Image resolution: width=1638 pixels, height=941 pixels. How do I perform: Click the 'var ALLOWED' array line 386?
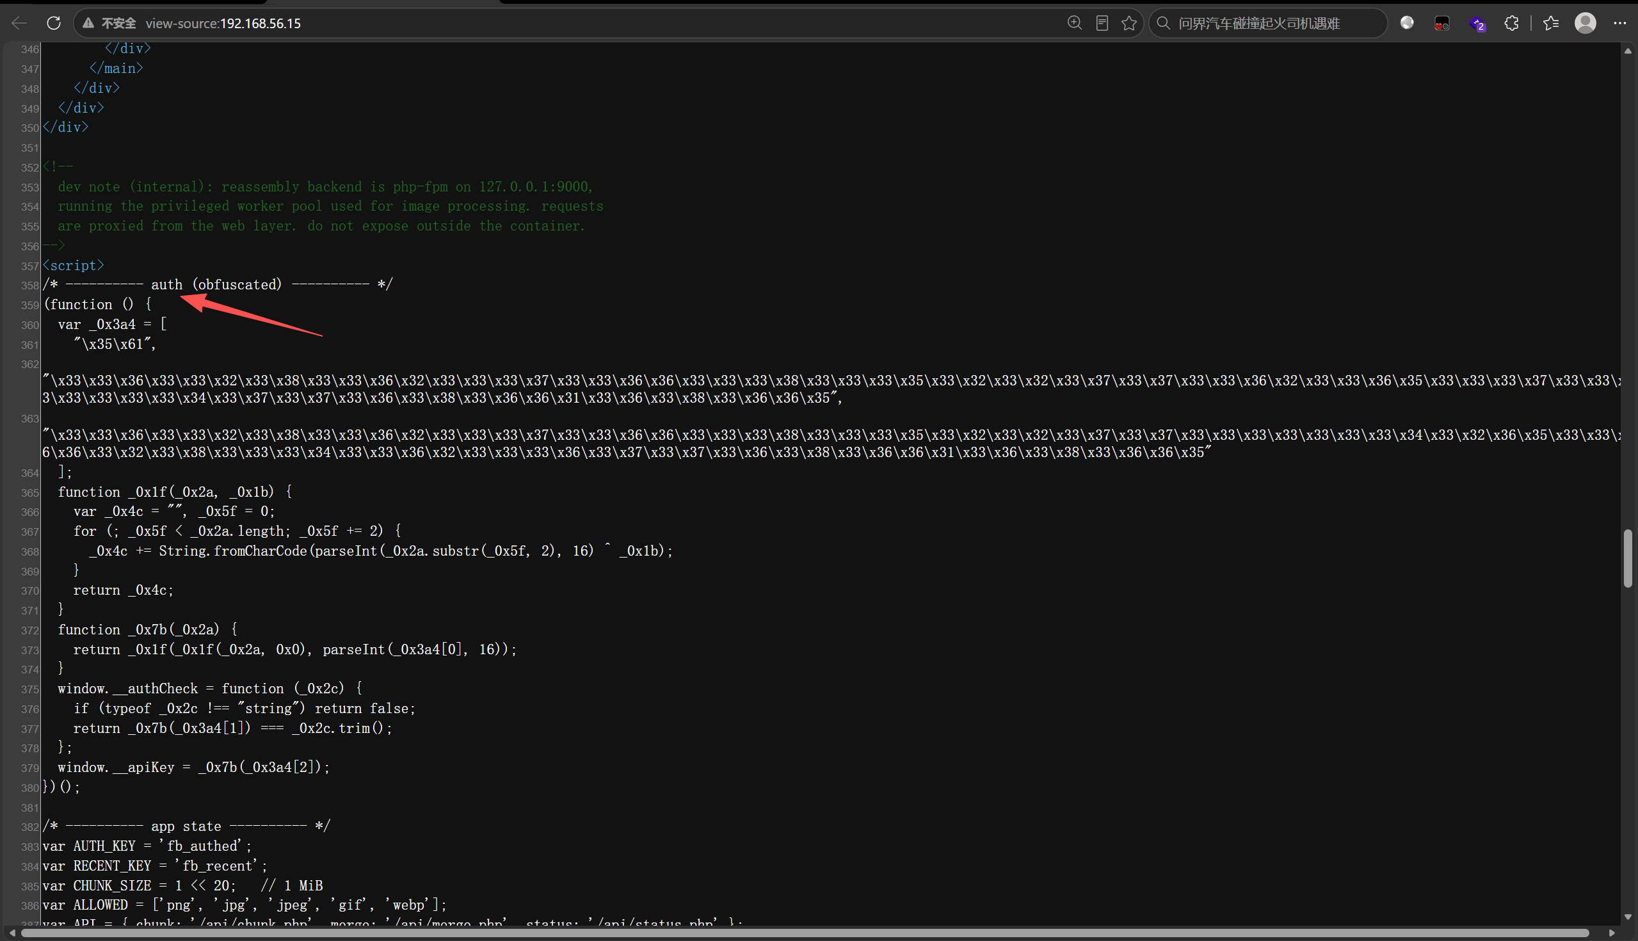pos(245,905)
